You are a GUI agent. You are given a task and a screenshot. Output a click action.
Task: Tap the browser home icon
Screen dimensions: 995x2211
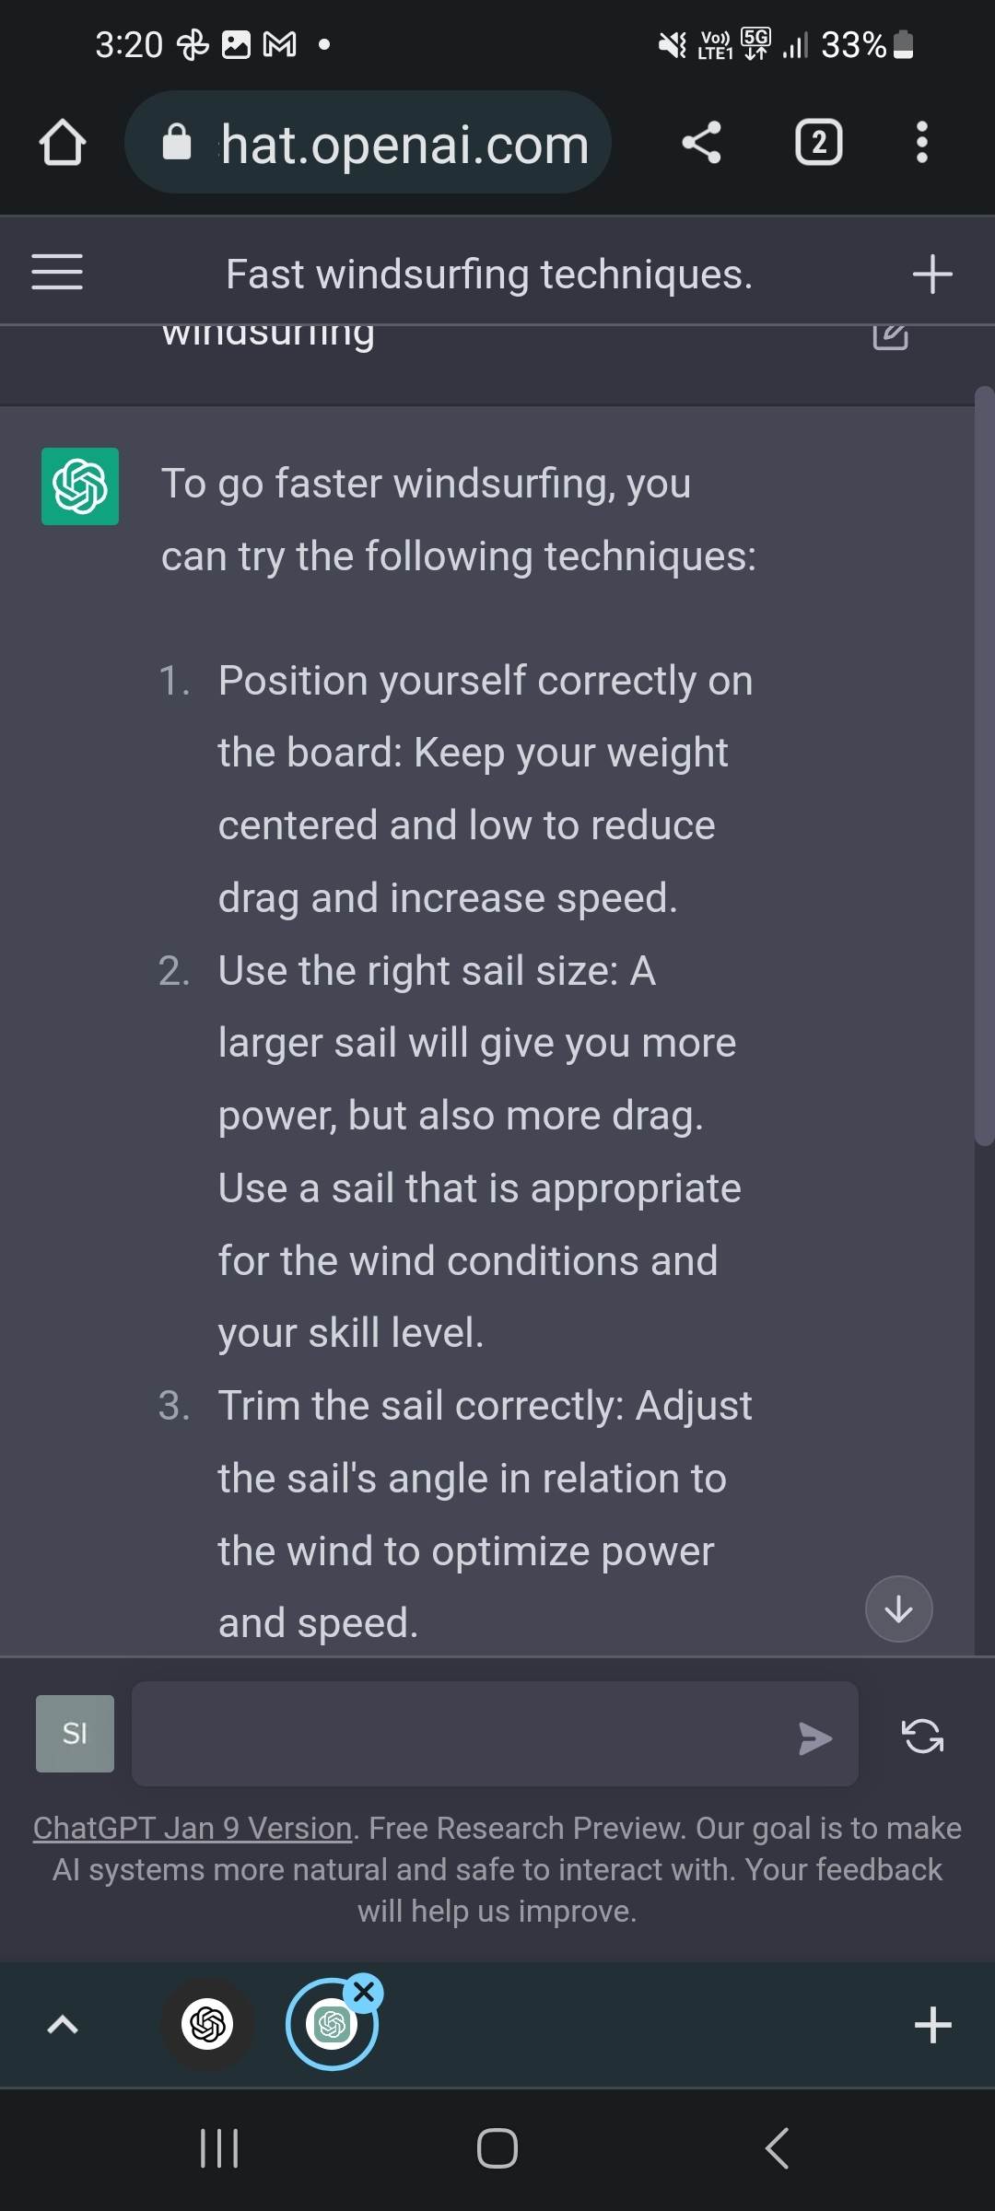click(63, 143)
